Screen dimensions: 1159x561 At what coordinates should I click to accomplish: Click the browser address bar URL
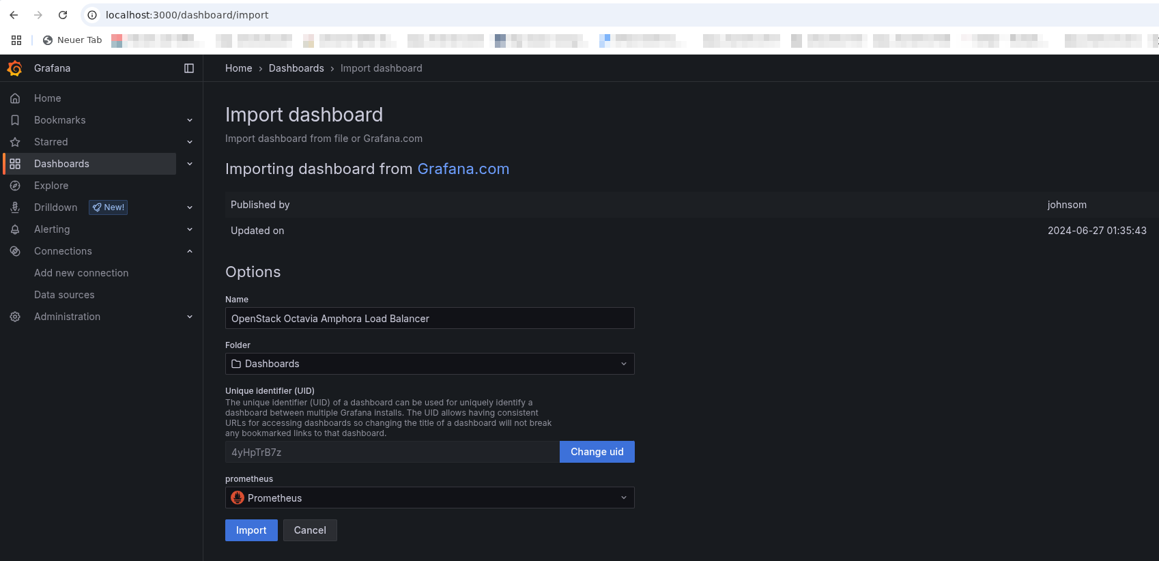(187, 15)
